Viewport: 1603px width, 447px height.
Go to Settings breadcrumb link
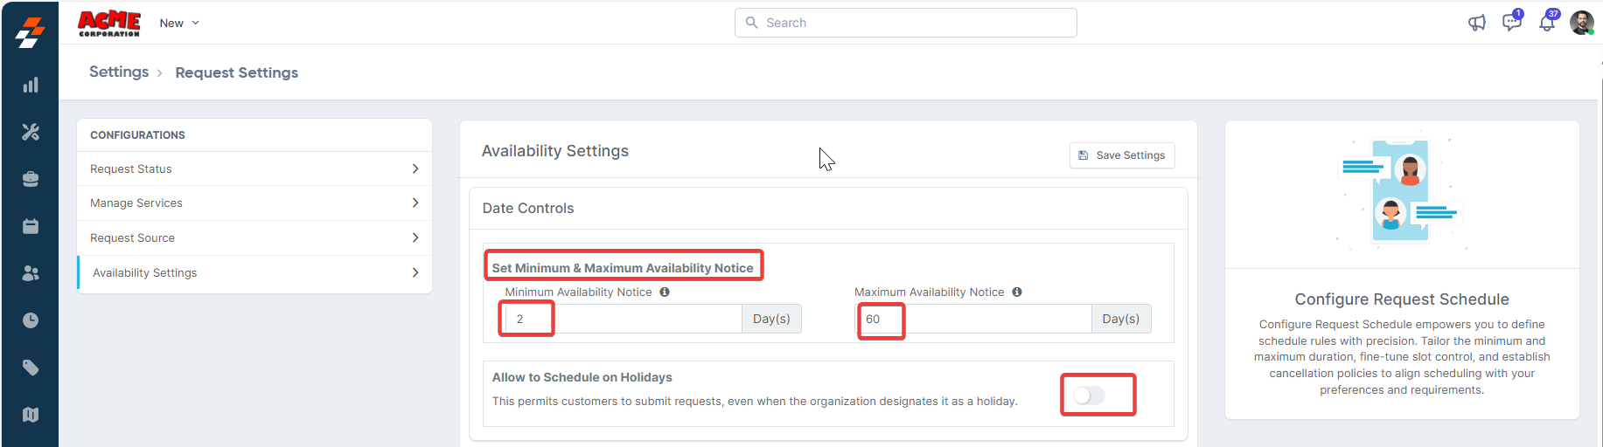(x=119, y=72)
